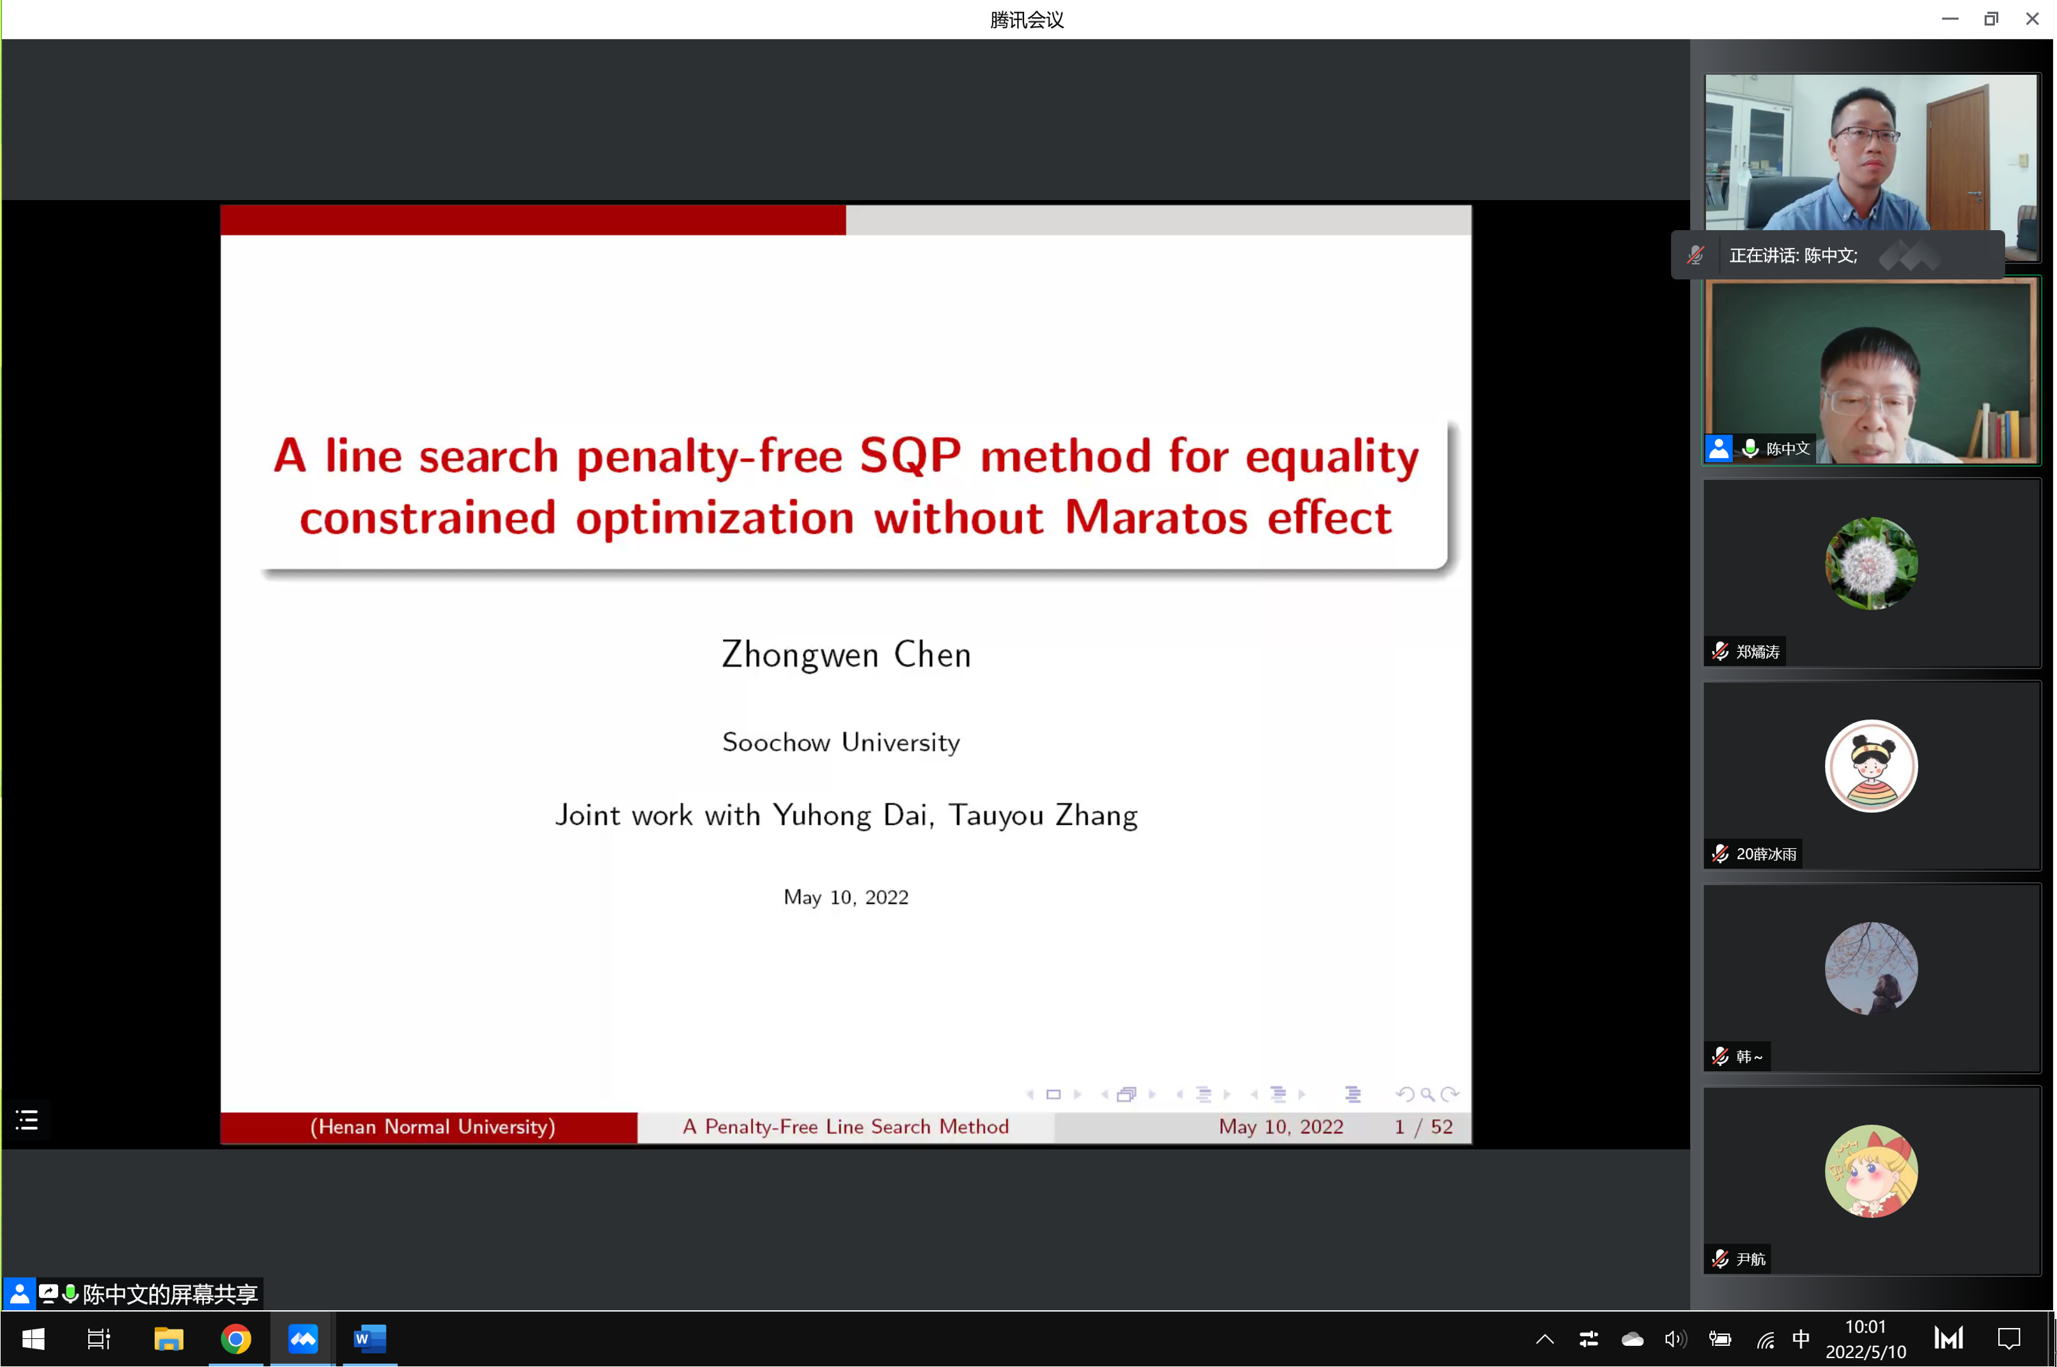Open Microsoft Word from the taskbar
The width and height of the screenshot is (2057, 1367).
(369, 1338)
